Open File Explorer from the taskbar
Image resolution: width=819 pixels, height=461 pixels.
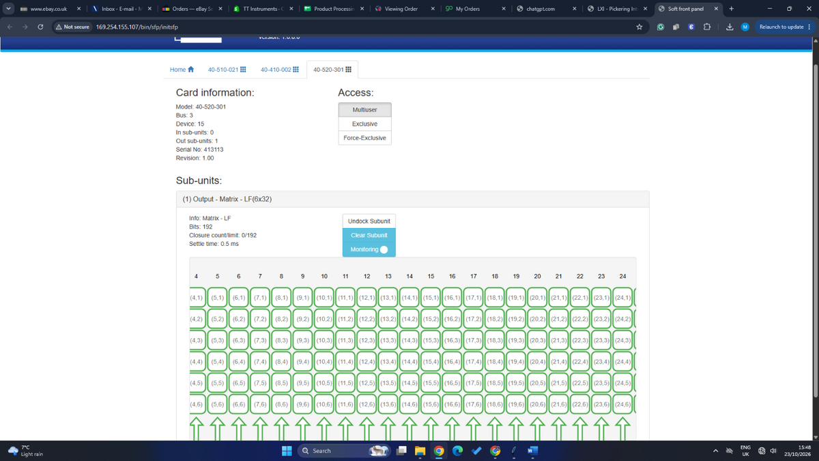pyautogui.click(x=421, y=451)
